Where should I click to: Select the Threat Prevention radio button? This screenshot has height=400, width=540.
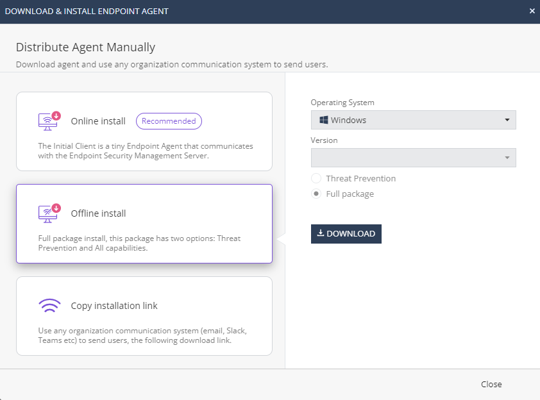coord(316,178)
